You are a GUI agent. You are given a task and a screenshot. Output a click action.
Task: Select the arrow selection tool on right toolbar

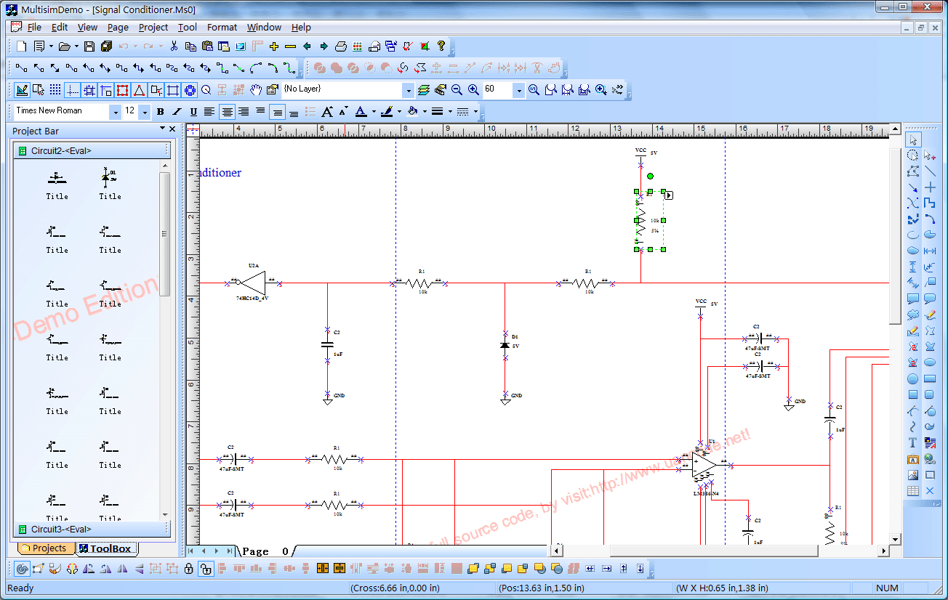pyautogui.click(x=913, y=139)
